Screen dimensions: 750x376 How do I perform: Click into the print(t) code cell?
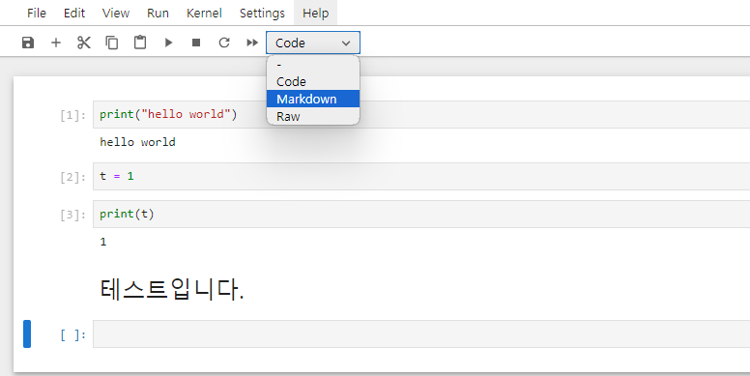(421, 214)
